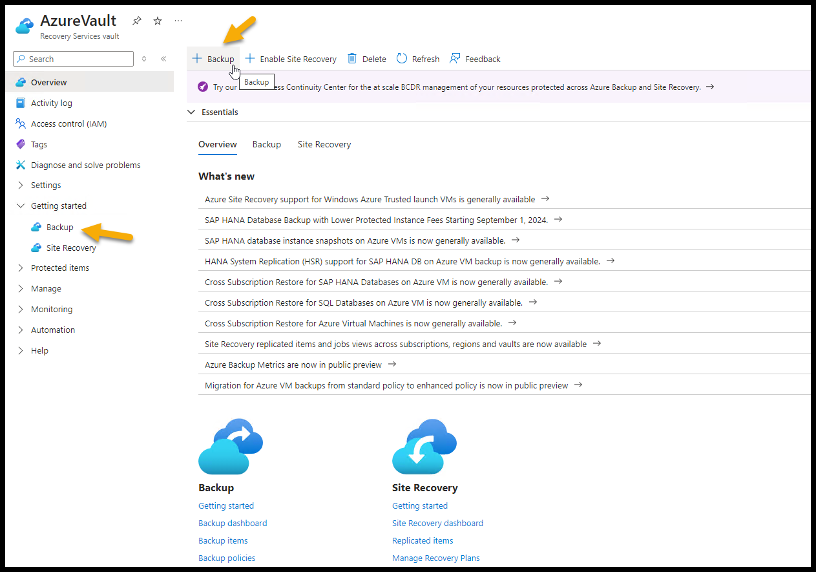Click the large Site Recovery cloud graphic
Screen dimensions: 816x572
click(424, 447)
